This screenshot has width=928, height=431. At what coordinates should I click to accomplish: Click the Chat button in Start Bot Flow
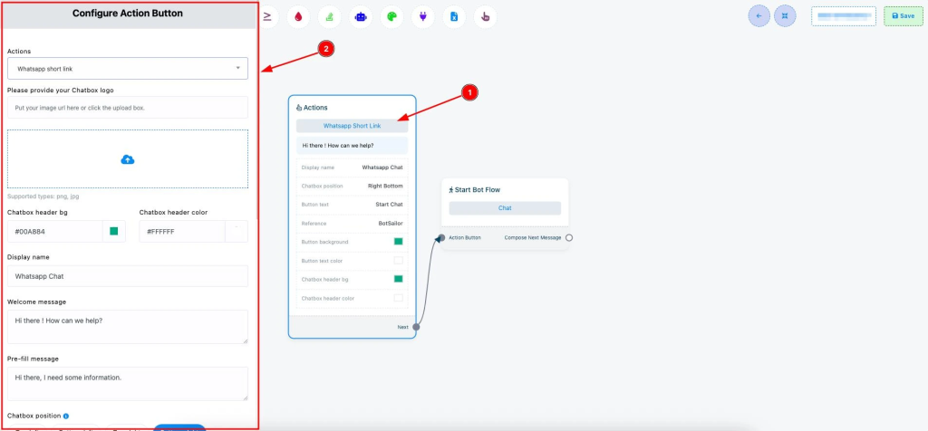[505, 208]
